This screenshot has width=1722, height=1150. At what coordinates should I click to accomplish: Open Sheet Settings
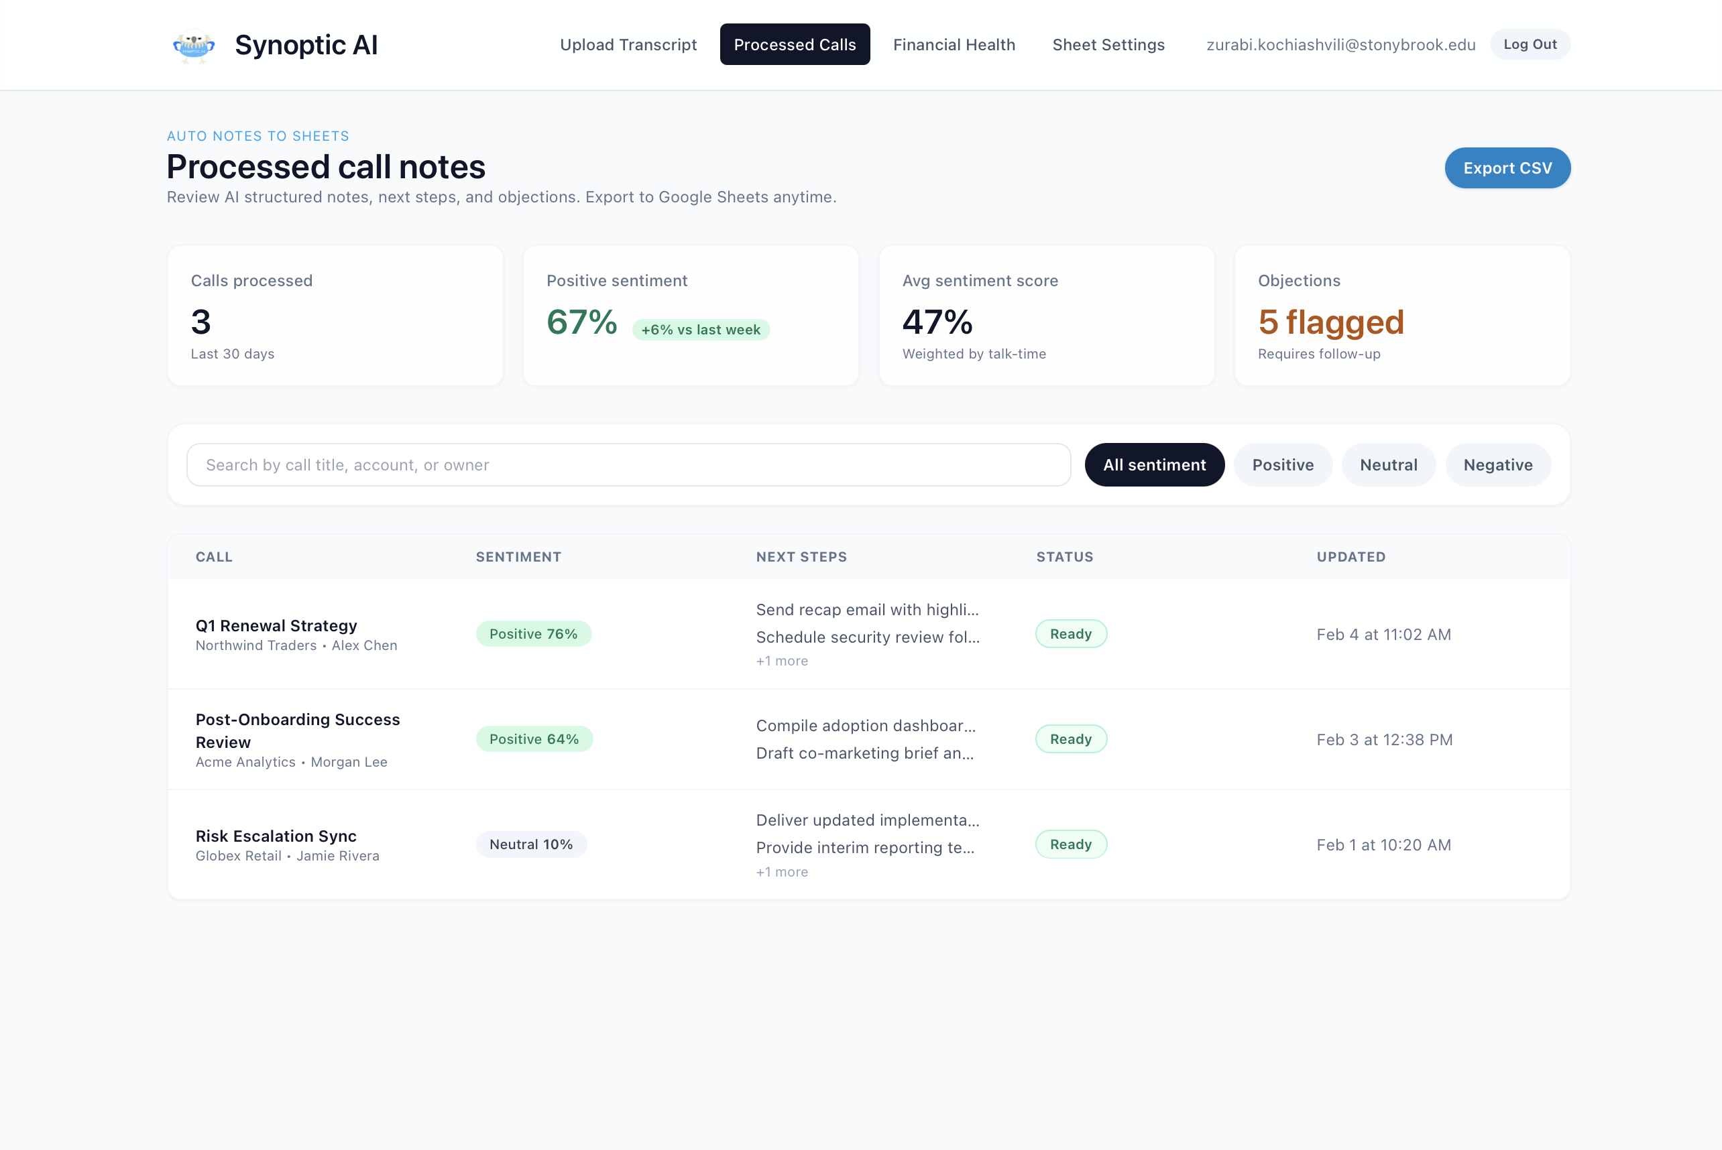(x=1108, y=45)
